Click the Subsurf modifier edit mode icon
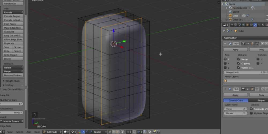Screen dimensions: 268x134 pos(252,89)
